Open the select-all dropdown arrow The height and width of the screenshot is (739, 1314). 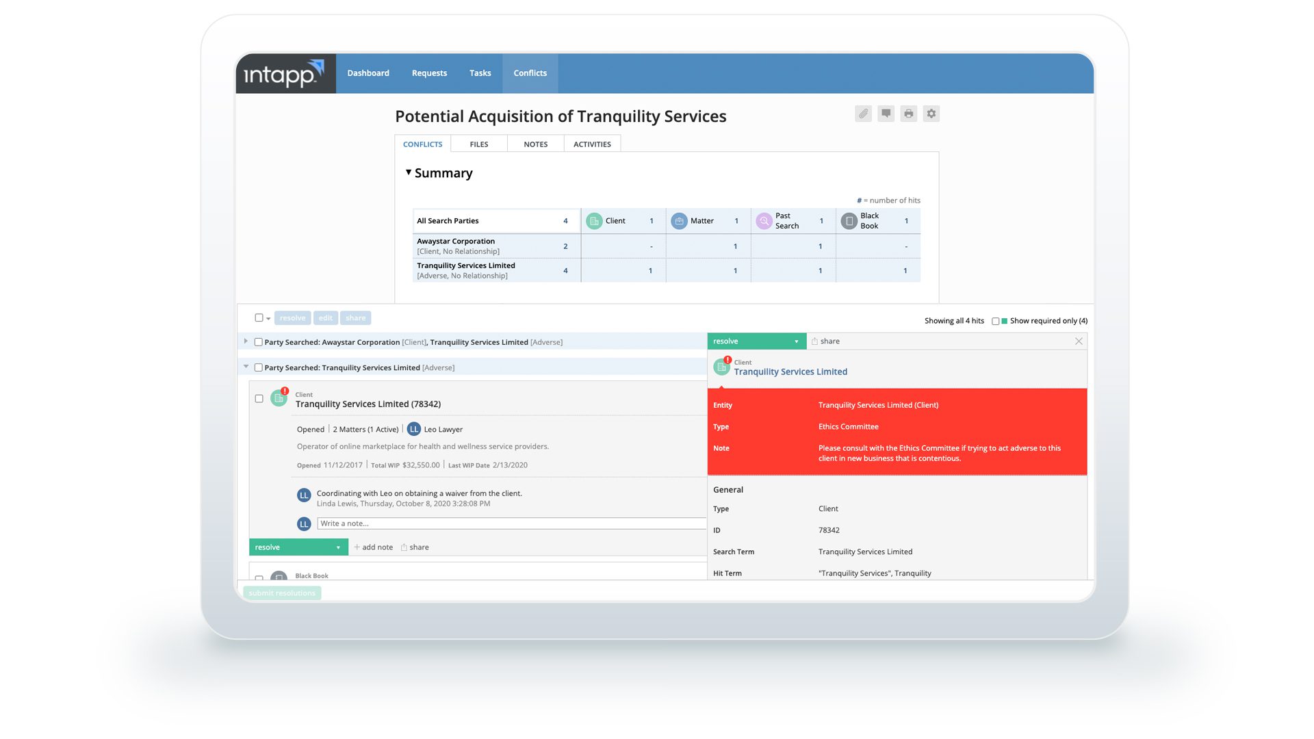tap(268, 318)
